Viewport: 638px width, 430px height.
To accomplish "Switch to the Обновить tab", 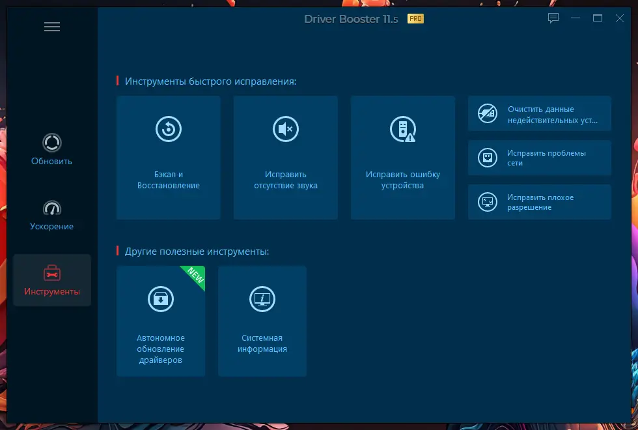I will [x=51, y=149].
